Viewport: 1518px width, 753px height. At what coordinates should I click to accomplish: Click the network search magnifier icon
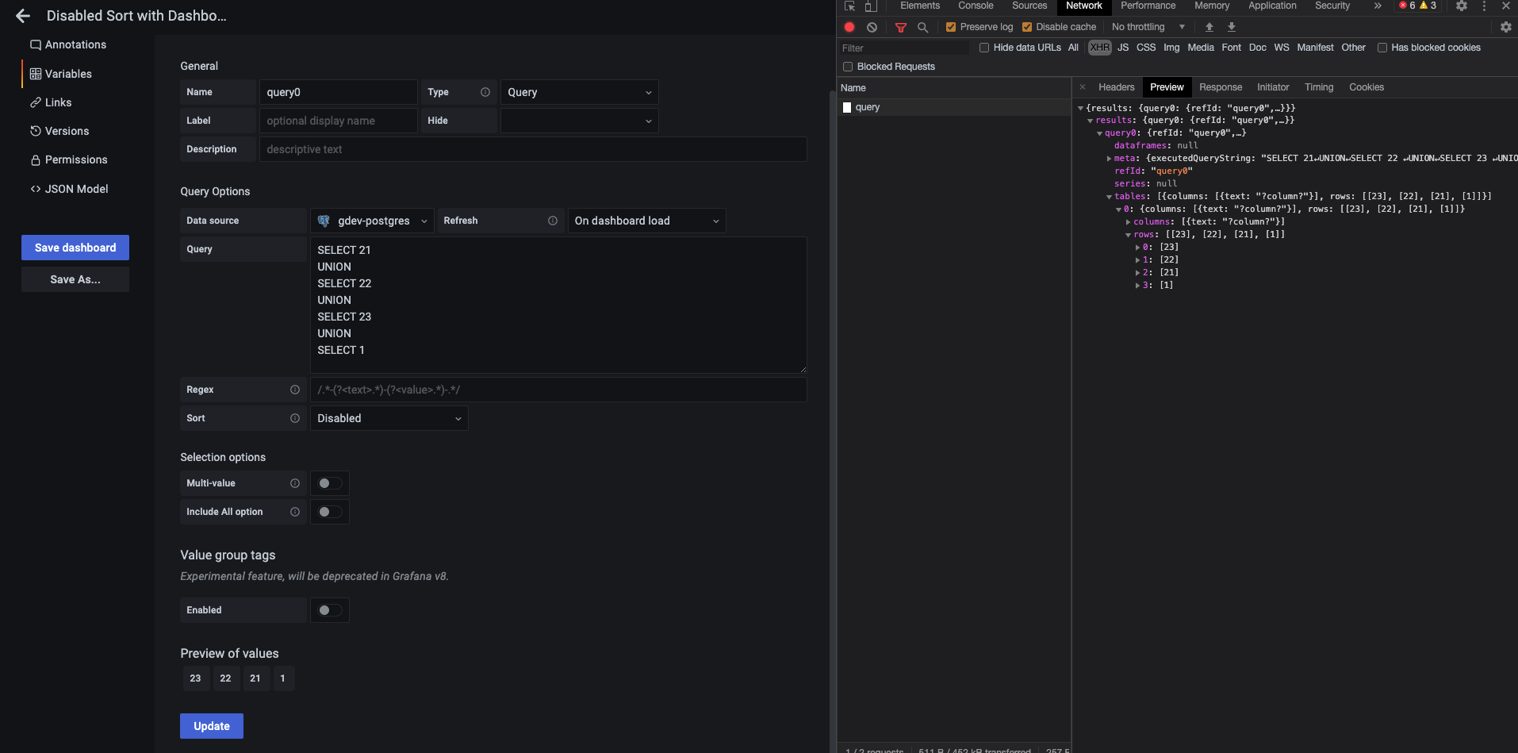(922, 27)
